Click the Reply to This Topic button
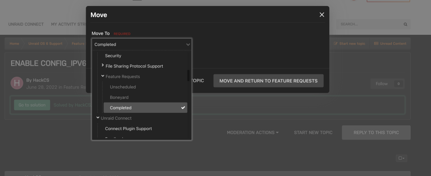 [x=376, y=133]
